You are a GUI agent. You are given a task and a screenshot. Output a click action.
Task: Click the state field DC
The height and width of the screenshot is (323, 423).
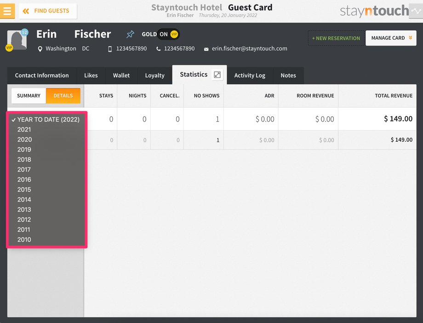click(86, 49)
